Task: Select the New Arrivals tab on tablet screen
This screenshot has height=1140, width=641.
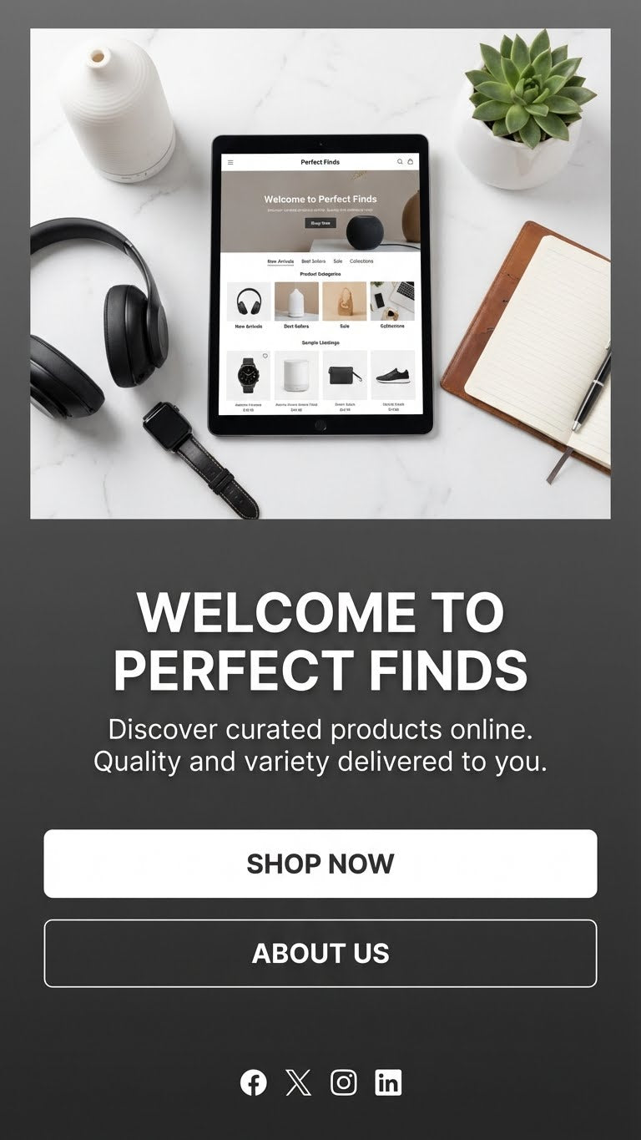Action: click(x=280, y=261)
